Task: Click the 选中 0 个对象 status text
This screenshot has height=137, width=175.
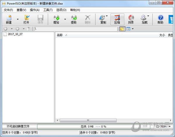Action: (x=97, y=133)
